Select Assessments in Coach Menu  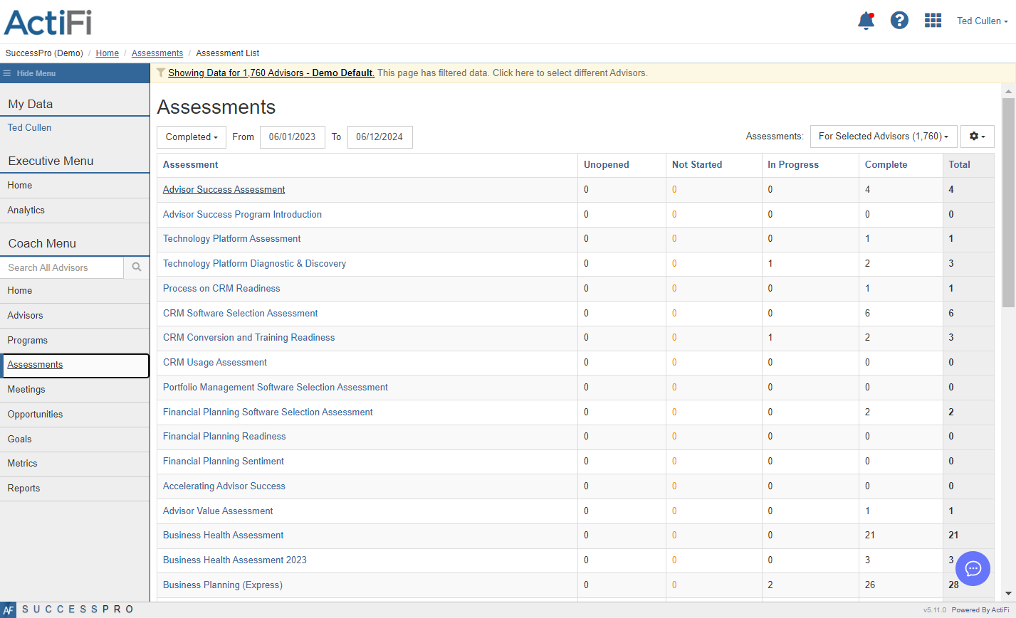pos(75,365)
